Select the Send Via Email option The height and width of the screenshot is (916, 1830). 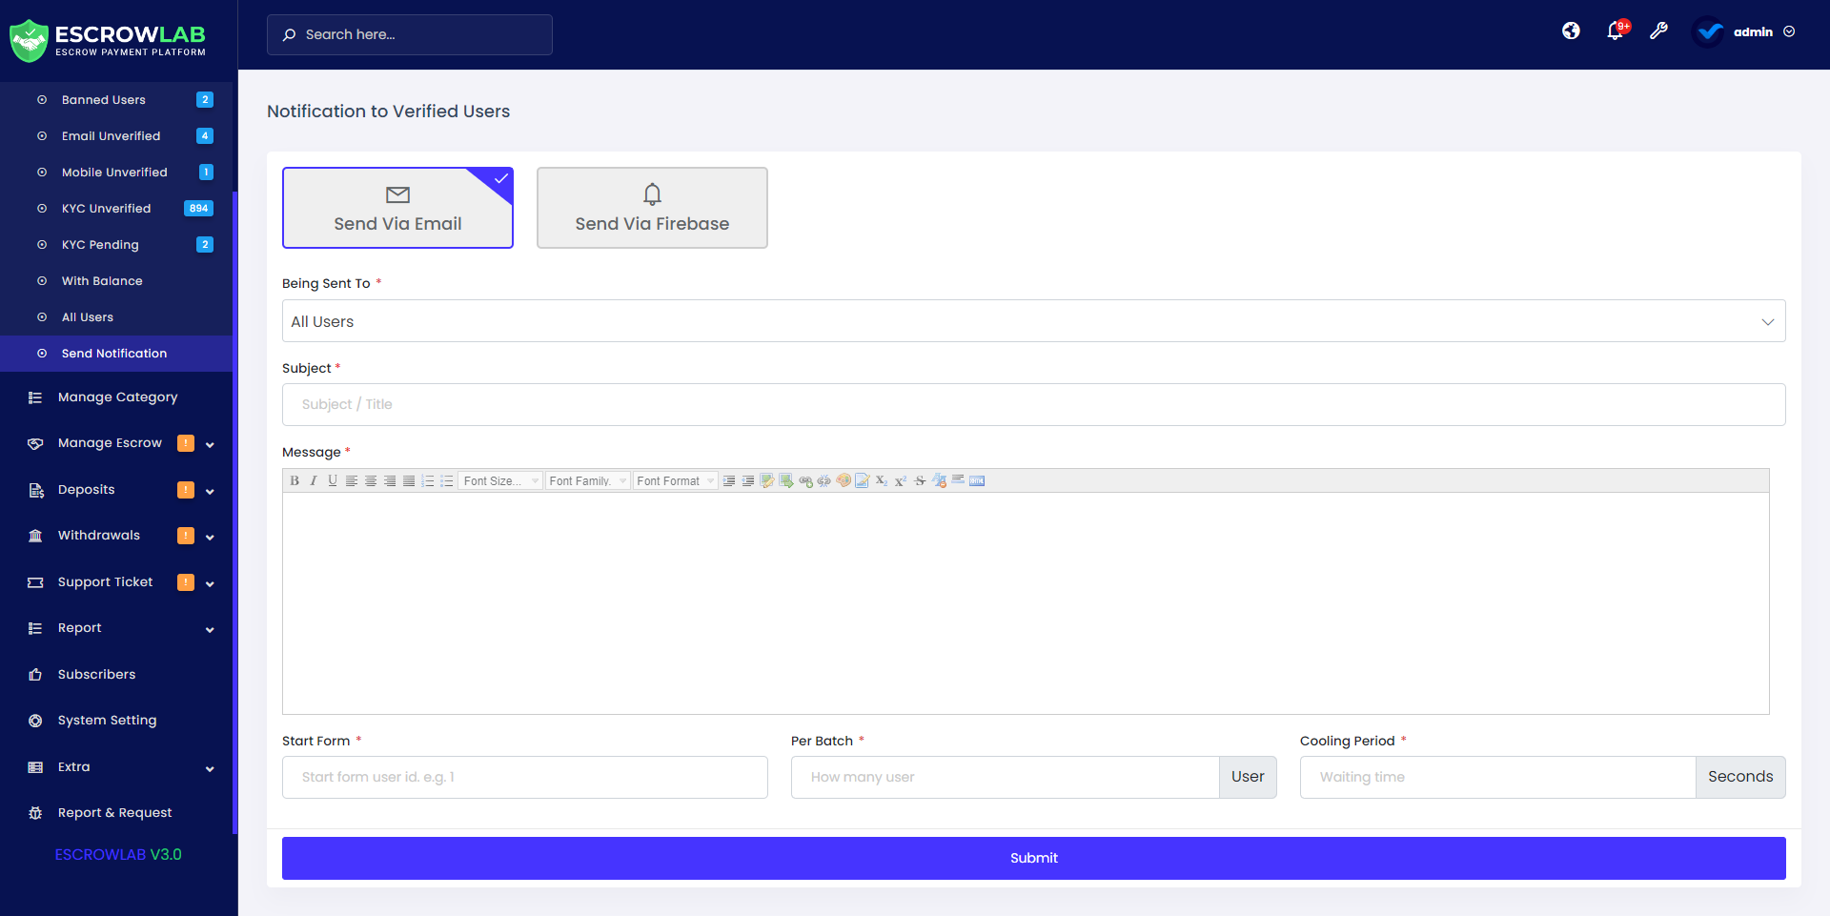click(397, 208)
